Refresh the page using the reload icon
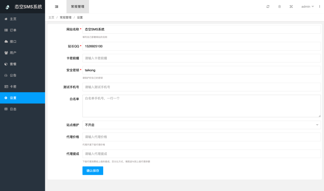The width and height of the screenshot is (324, 191). [268, 6]
